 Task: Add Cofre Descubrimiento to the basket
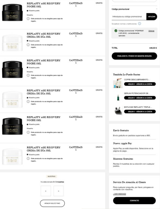click(140, 84)
